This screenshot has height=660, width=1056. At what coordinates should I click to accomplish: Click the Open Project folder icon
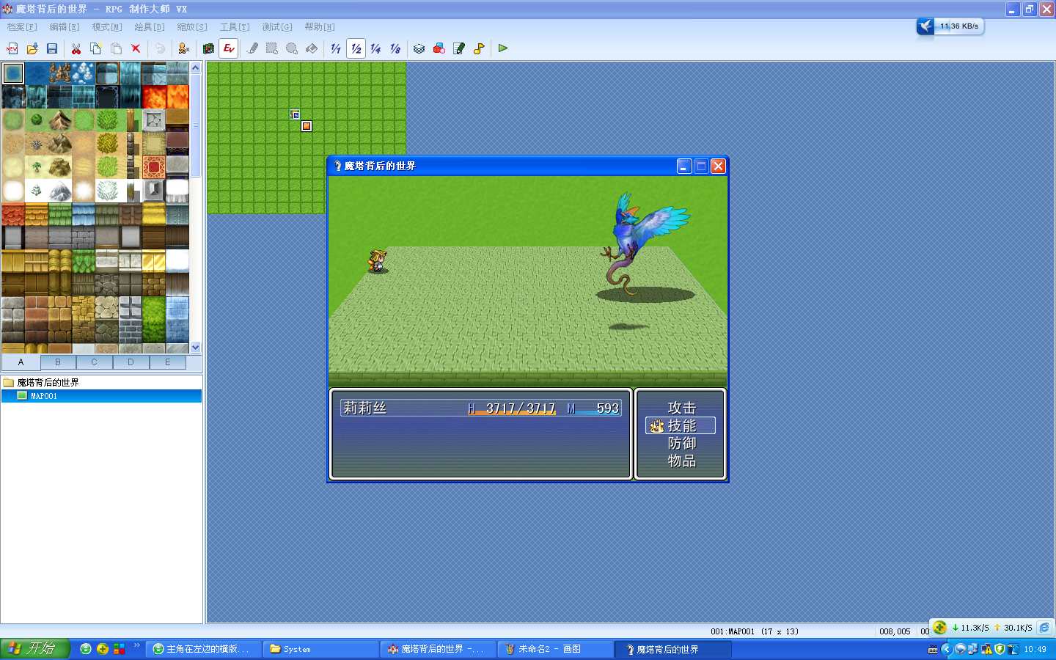[x=32, y=48]
